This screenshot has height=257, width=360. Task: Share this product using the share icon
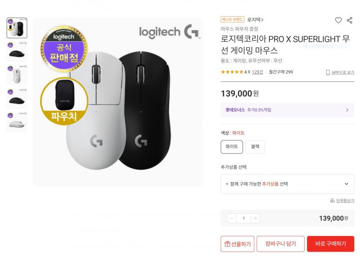[350, 20]
